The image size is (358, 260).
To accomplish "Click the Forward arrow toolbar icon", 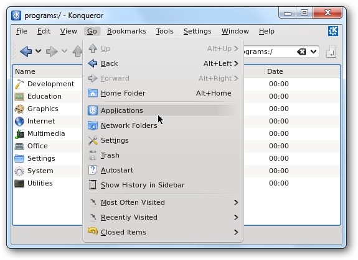I will click(x=52, y=51).
